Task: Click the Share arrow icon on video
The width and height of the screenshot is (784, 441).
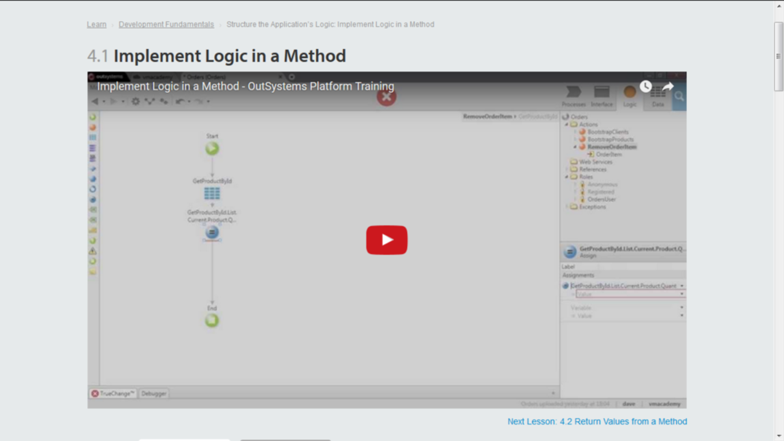Action: click(668, 87)
